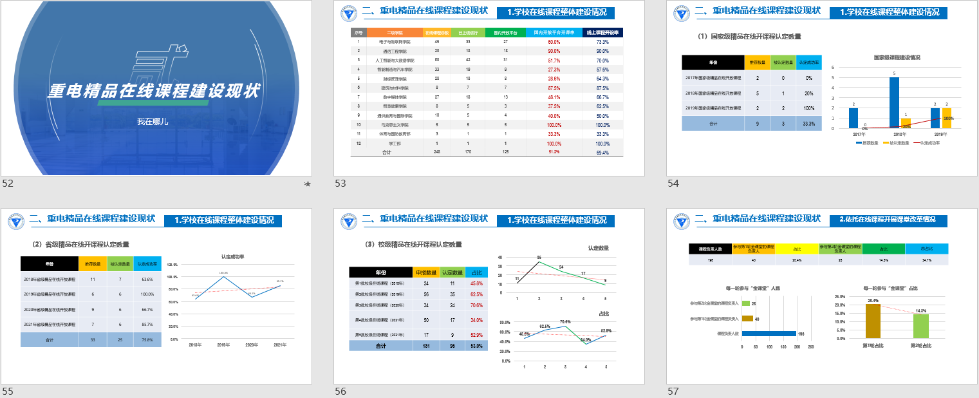
Task: Click the transition star icon under slide 52
Action: point(308,184)
